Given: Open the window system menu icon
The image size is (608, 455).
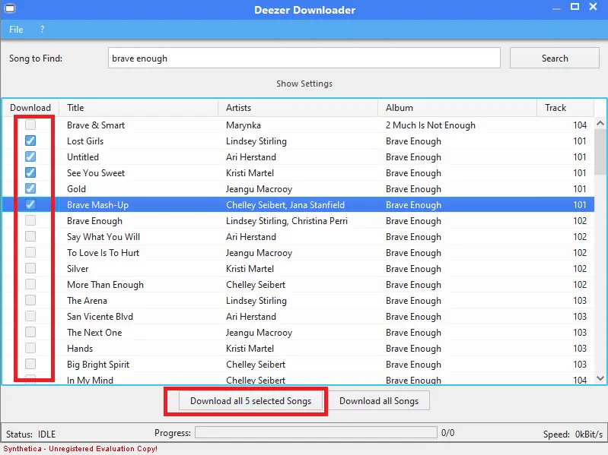Looking at the screenshot, I should pyautogui.click(x=10, y=8).
